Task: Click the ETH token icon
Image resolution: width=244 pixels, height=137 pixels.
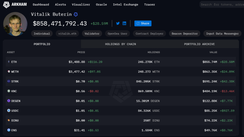Action: click(x=9, y=62)
